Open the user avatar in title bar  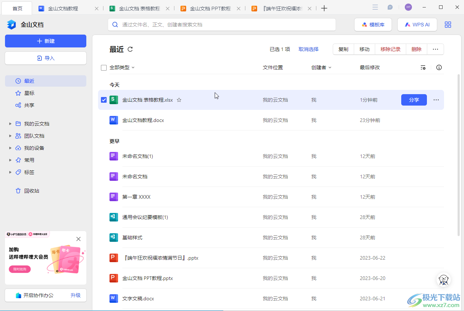tap(408, 7)
